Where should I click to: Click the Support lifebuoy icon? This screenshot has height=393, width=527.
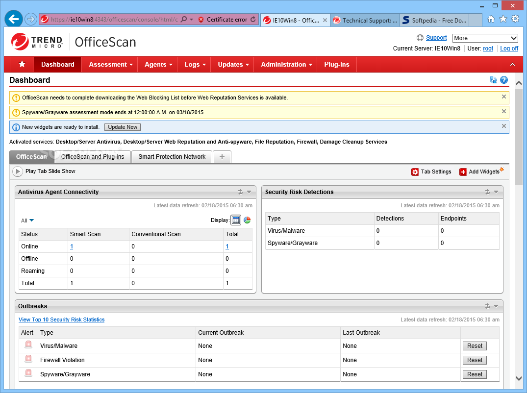point(420,38)
